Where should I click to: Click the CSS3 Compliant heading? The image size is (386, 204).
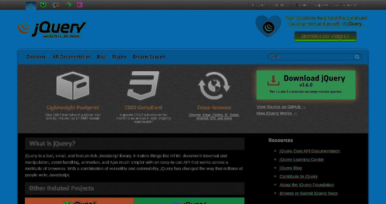[144, 108]
